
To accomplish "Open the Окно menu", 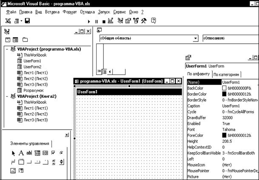I will [134, 12].
